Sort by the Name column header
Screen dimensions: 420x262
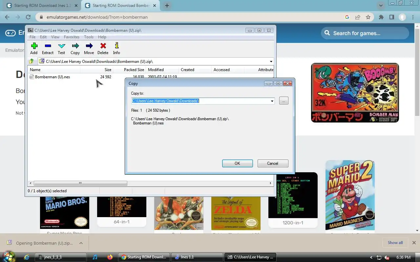[54, 70]
